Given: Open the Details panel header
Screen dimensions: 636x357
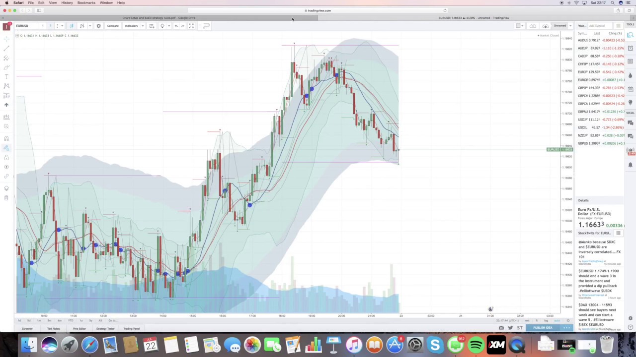Looking at the screenshot, I should (600, 200).
